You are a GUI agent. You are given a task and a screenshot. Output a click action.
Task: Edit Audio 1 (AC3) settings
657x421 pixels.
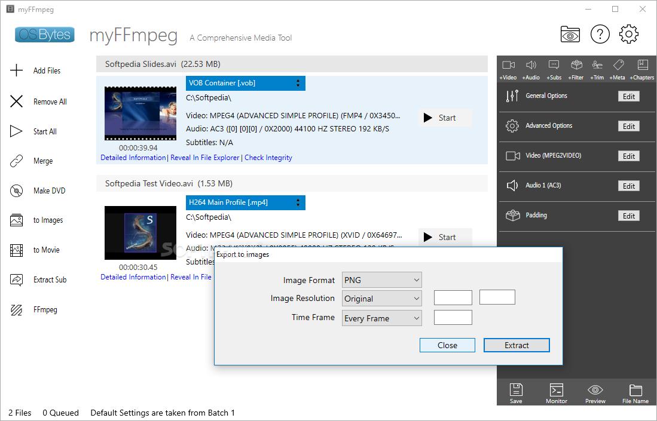628,186
